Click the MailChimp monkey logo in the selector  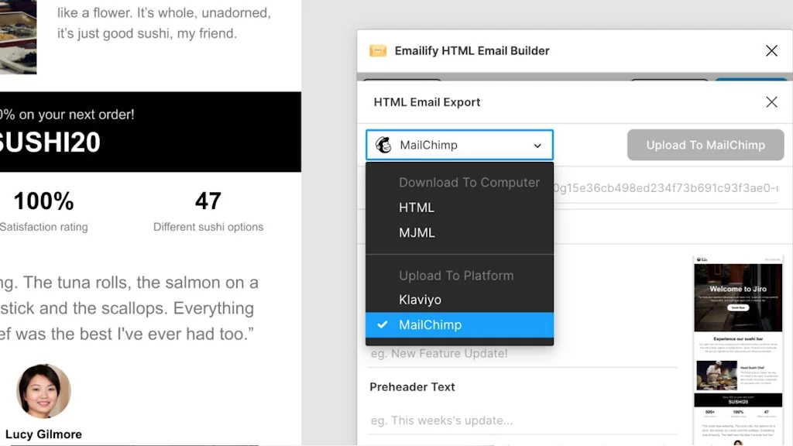tap(383, 145)
